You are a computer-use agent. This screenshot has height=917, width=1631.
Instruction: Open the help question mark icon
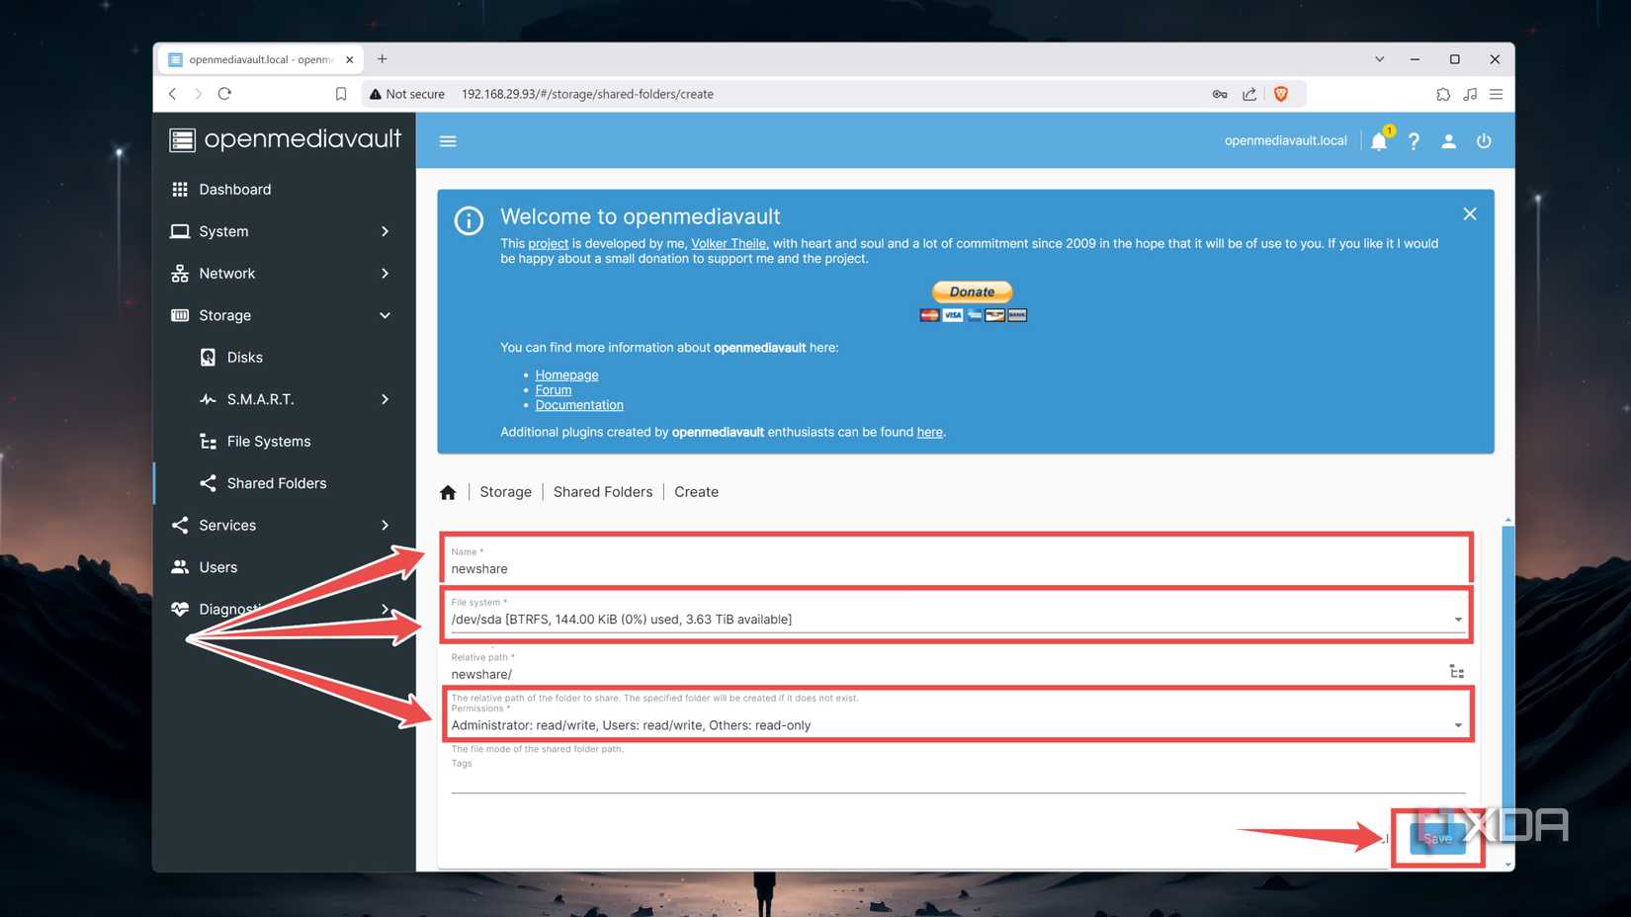tap(1414, 141)
